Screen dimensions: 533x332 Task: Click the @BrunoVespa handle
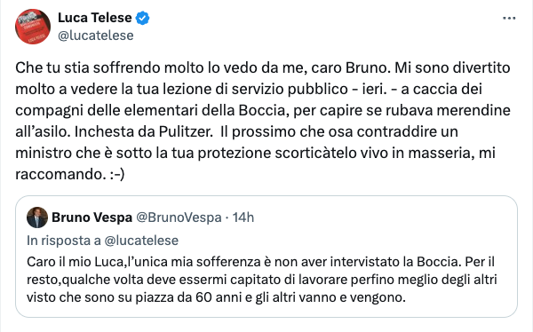[x=179, y=217]
